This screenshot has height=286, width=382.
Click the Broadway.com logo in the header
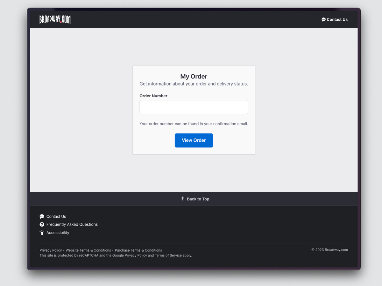click(55, 19)
